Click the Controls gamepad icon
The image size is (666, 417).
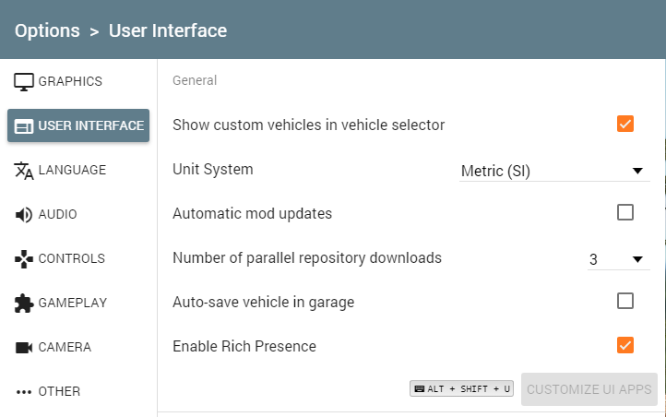click(24, 258)
